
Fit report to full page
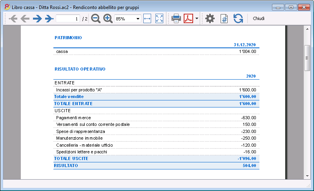pos(159,18)
